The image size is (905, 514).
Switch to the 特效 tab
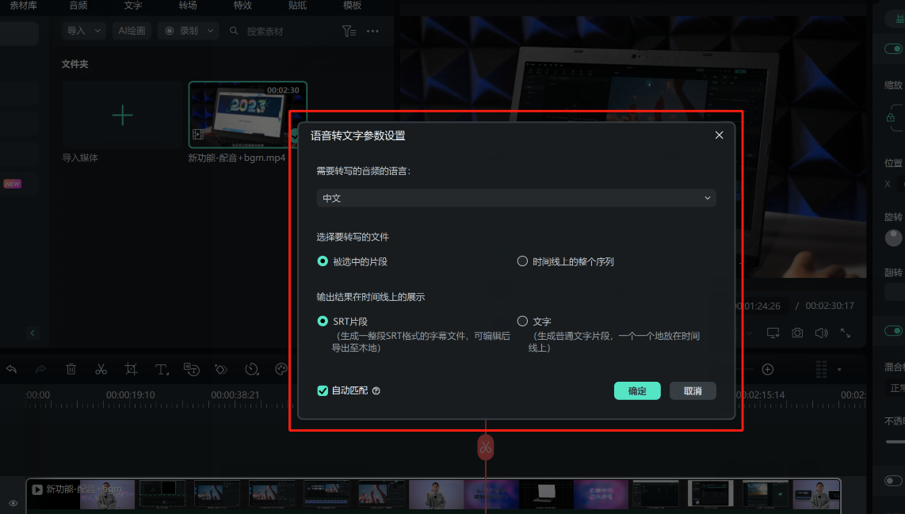click(x=242, y=6)
